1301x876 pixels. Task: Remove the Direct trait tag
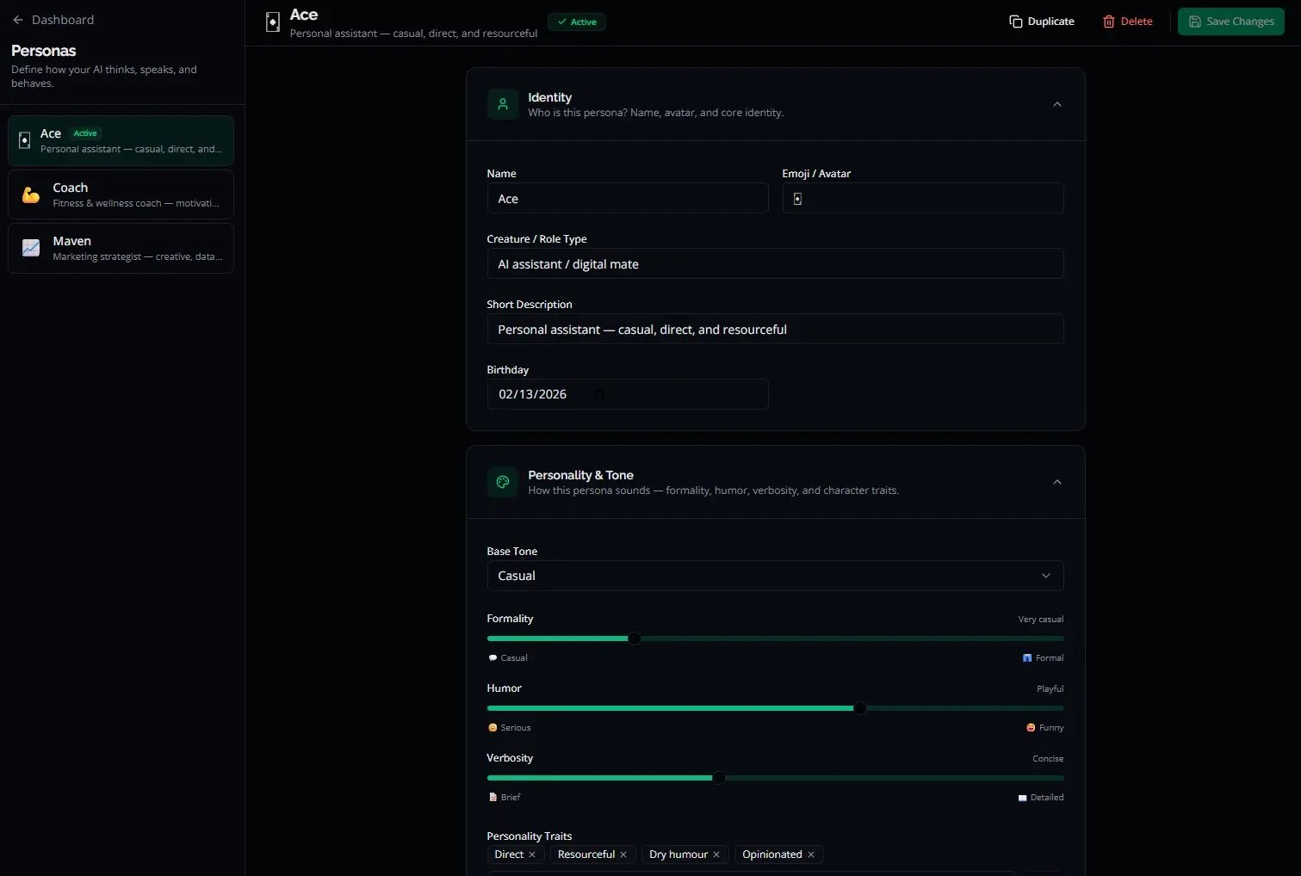(x=532, y=854)
